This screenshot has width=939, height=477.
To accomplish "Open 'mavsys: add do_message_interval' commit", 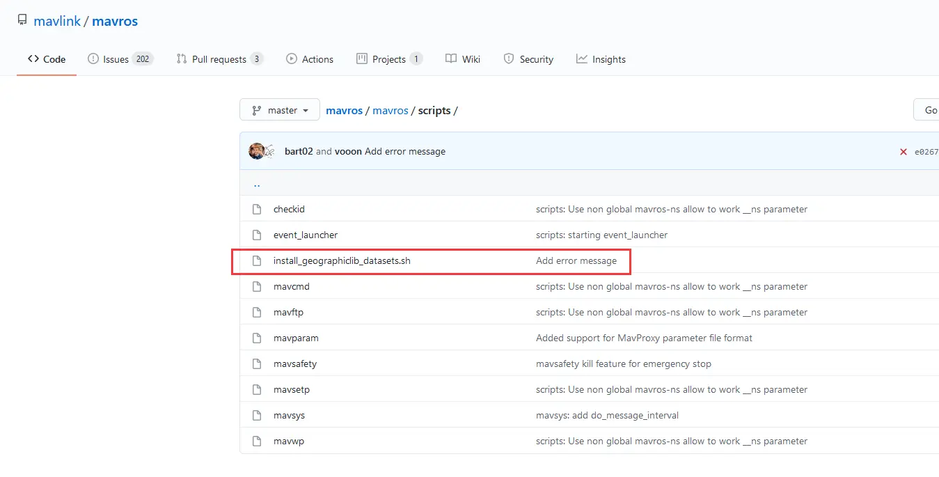I will (x=607, y=415).
